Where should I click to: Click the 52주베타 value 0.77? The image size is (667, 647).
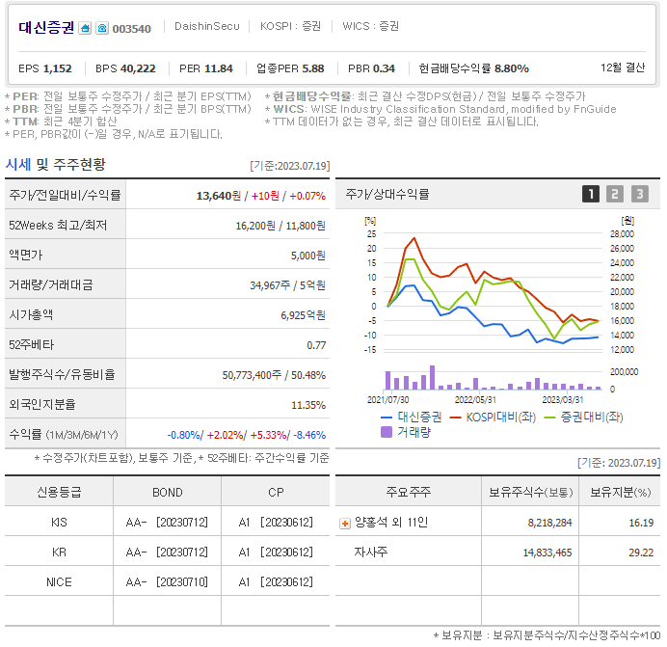coord(316,345)
